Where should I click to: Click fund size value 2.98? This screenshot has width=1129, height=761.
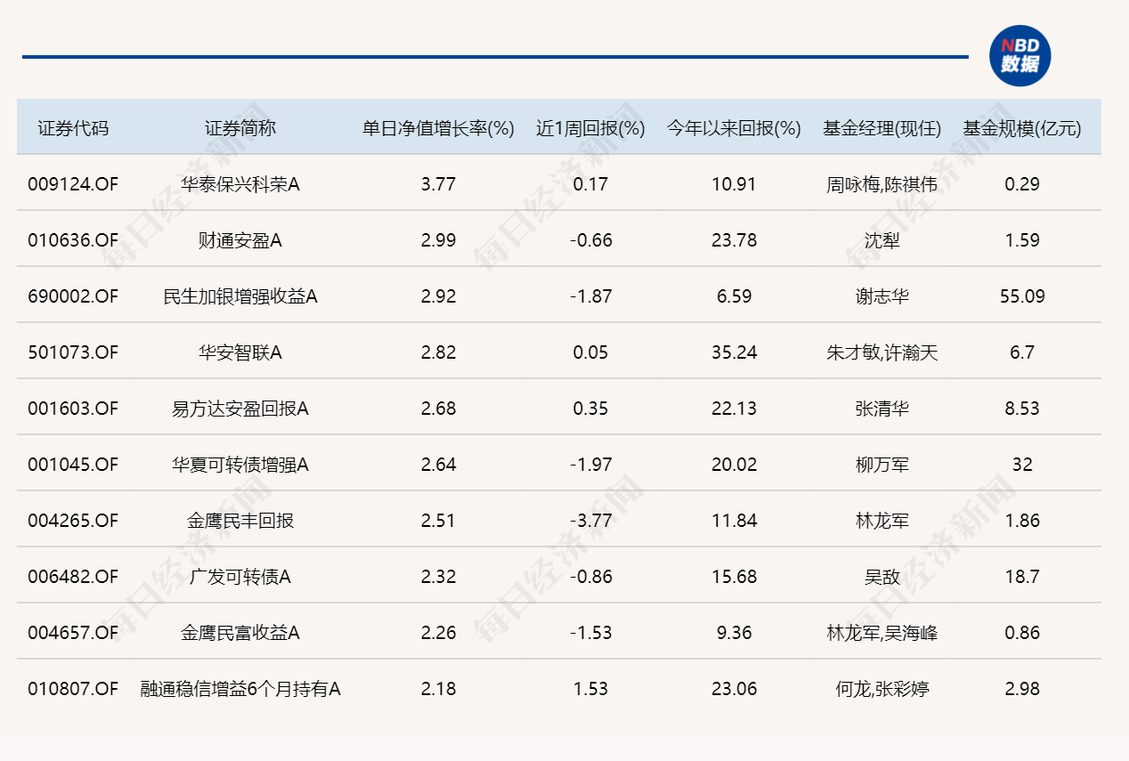click(x=1022, y=689)
